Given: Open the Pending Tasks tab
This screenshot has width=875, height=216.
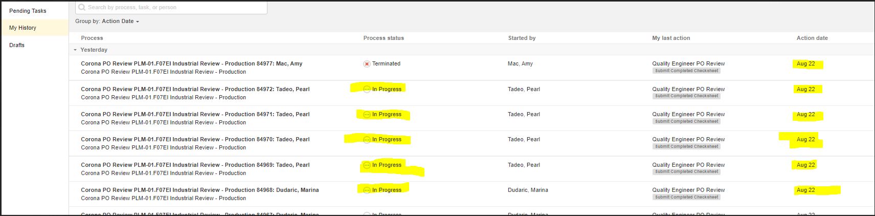Looking at the screenshot, I should [x=28, y=11].
